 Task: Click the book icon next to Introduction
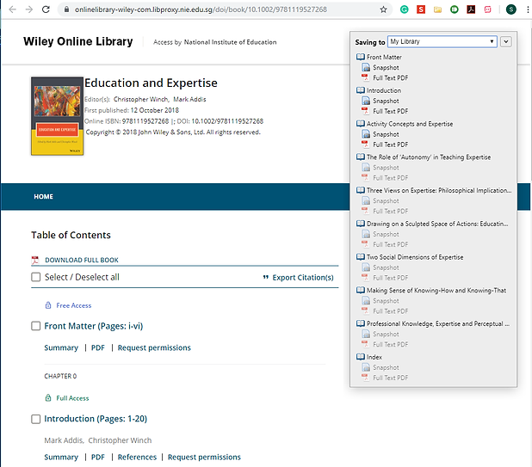pos(361,90)
